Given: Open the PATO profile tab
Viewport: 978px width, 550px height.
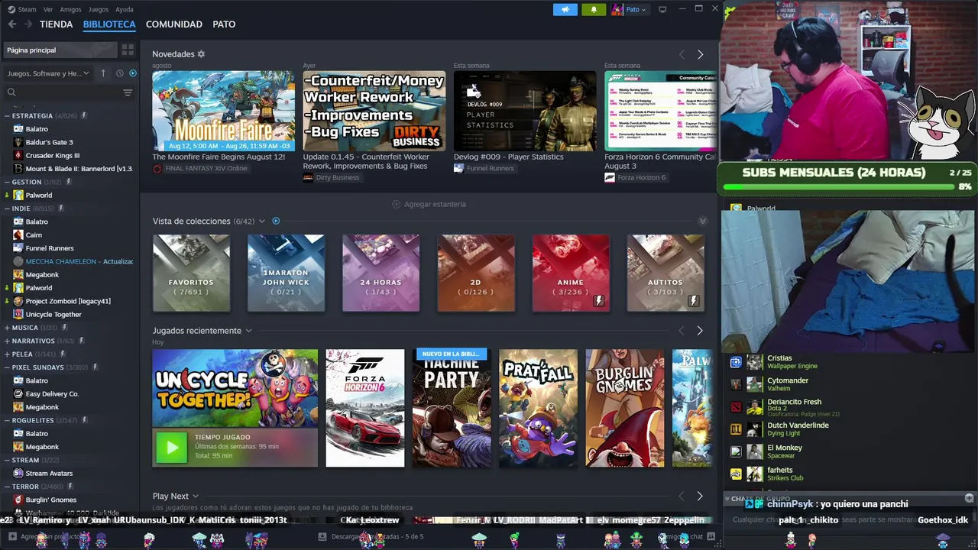Looking at the screenshot, I should [224, 24].
